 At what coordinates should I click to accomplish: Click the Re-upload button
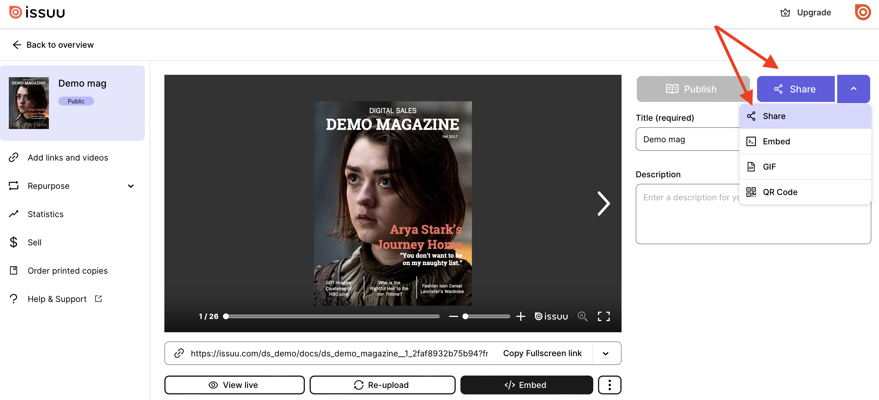[382, 385]
